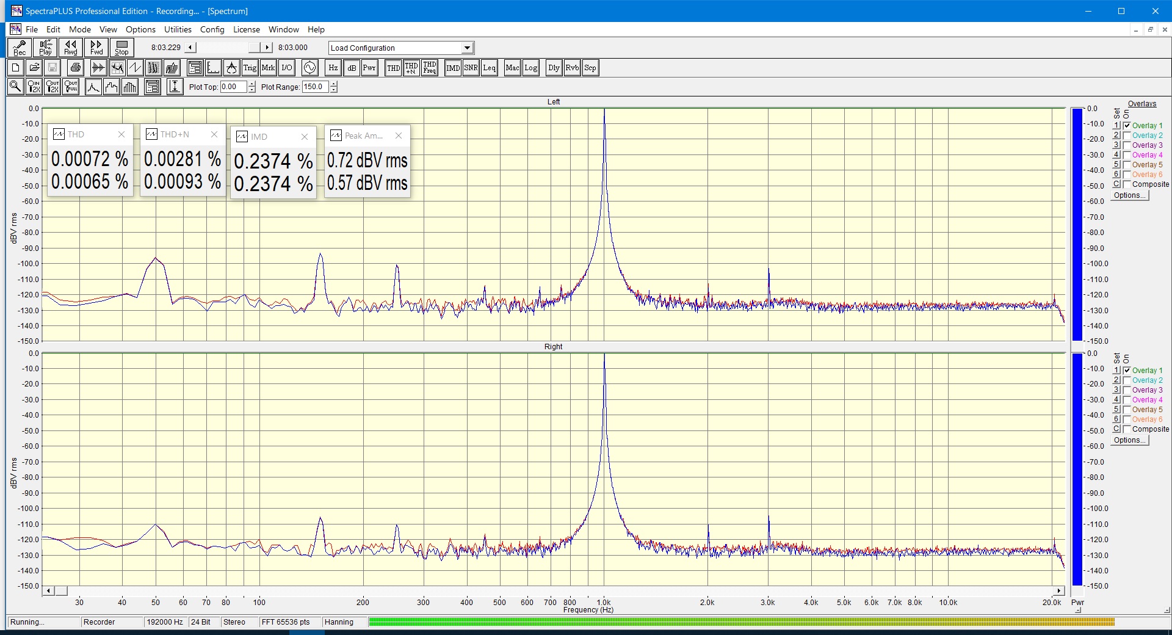The width and height of the screenshot is (1172, 635).
Task: Click the Rwd rewind button
Action: 71,48
